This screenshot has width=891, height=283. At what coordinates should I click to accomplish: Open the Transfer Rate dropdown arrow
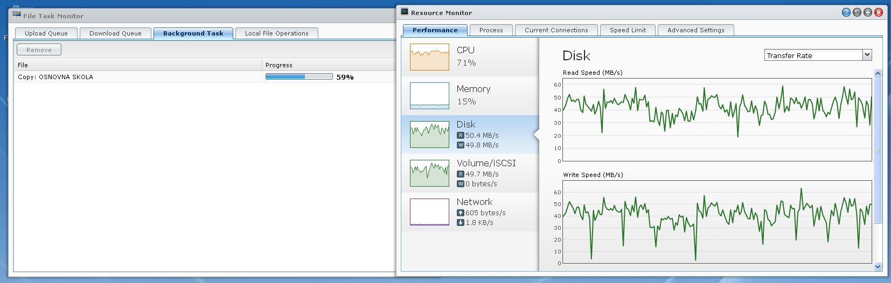tap(867, 55)
